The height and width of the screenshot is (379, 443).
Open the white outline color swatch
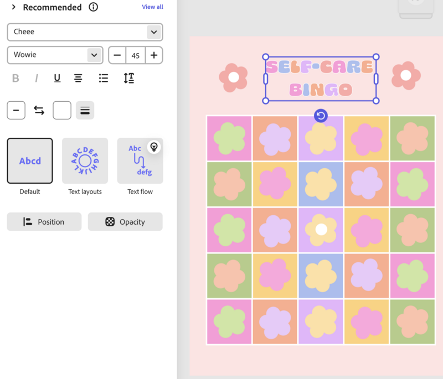tap(62, 110)
